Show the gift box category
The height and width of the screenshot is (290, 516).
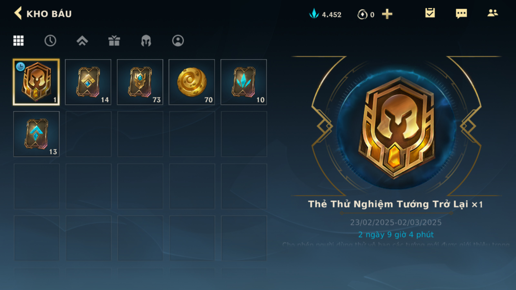114,41
